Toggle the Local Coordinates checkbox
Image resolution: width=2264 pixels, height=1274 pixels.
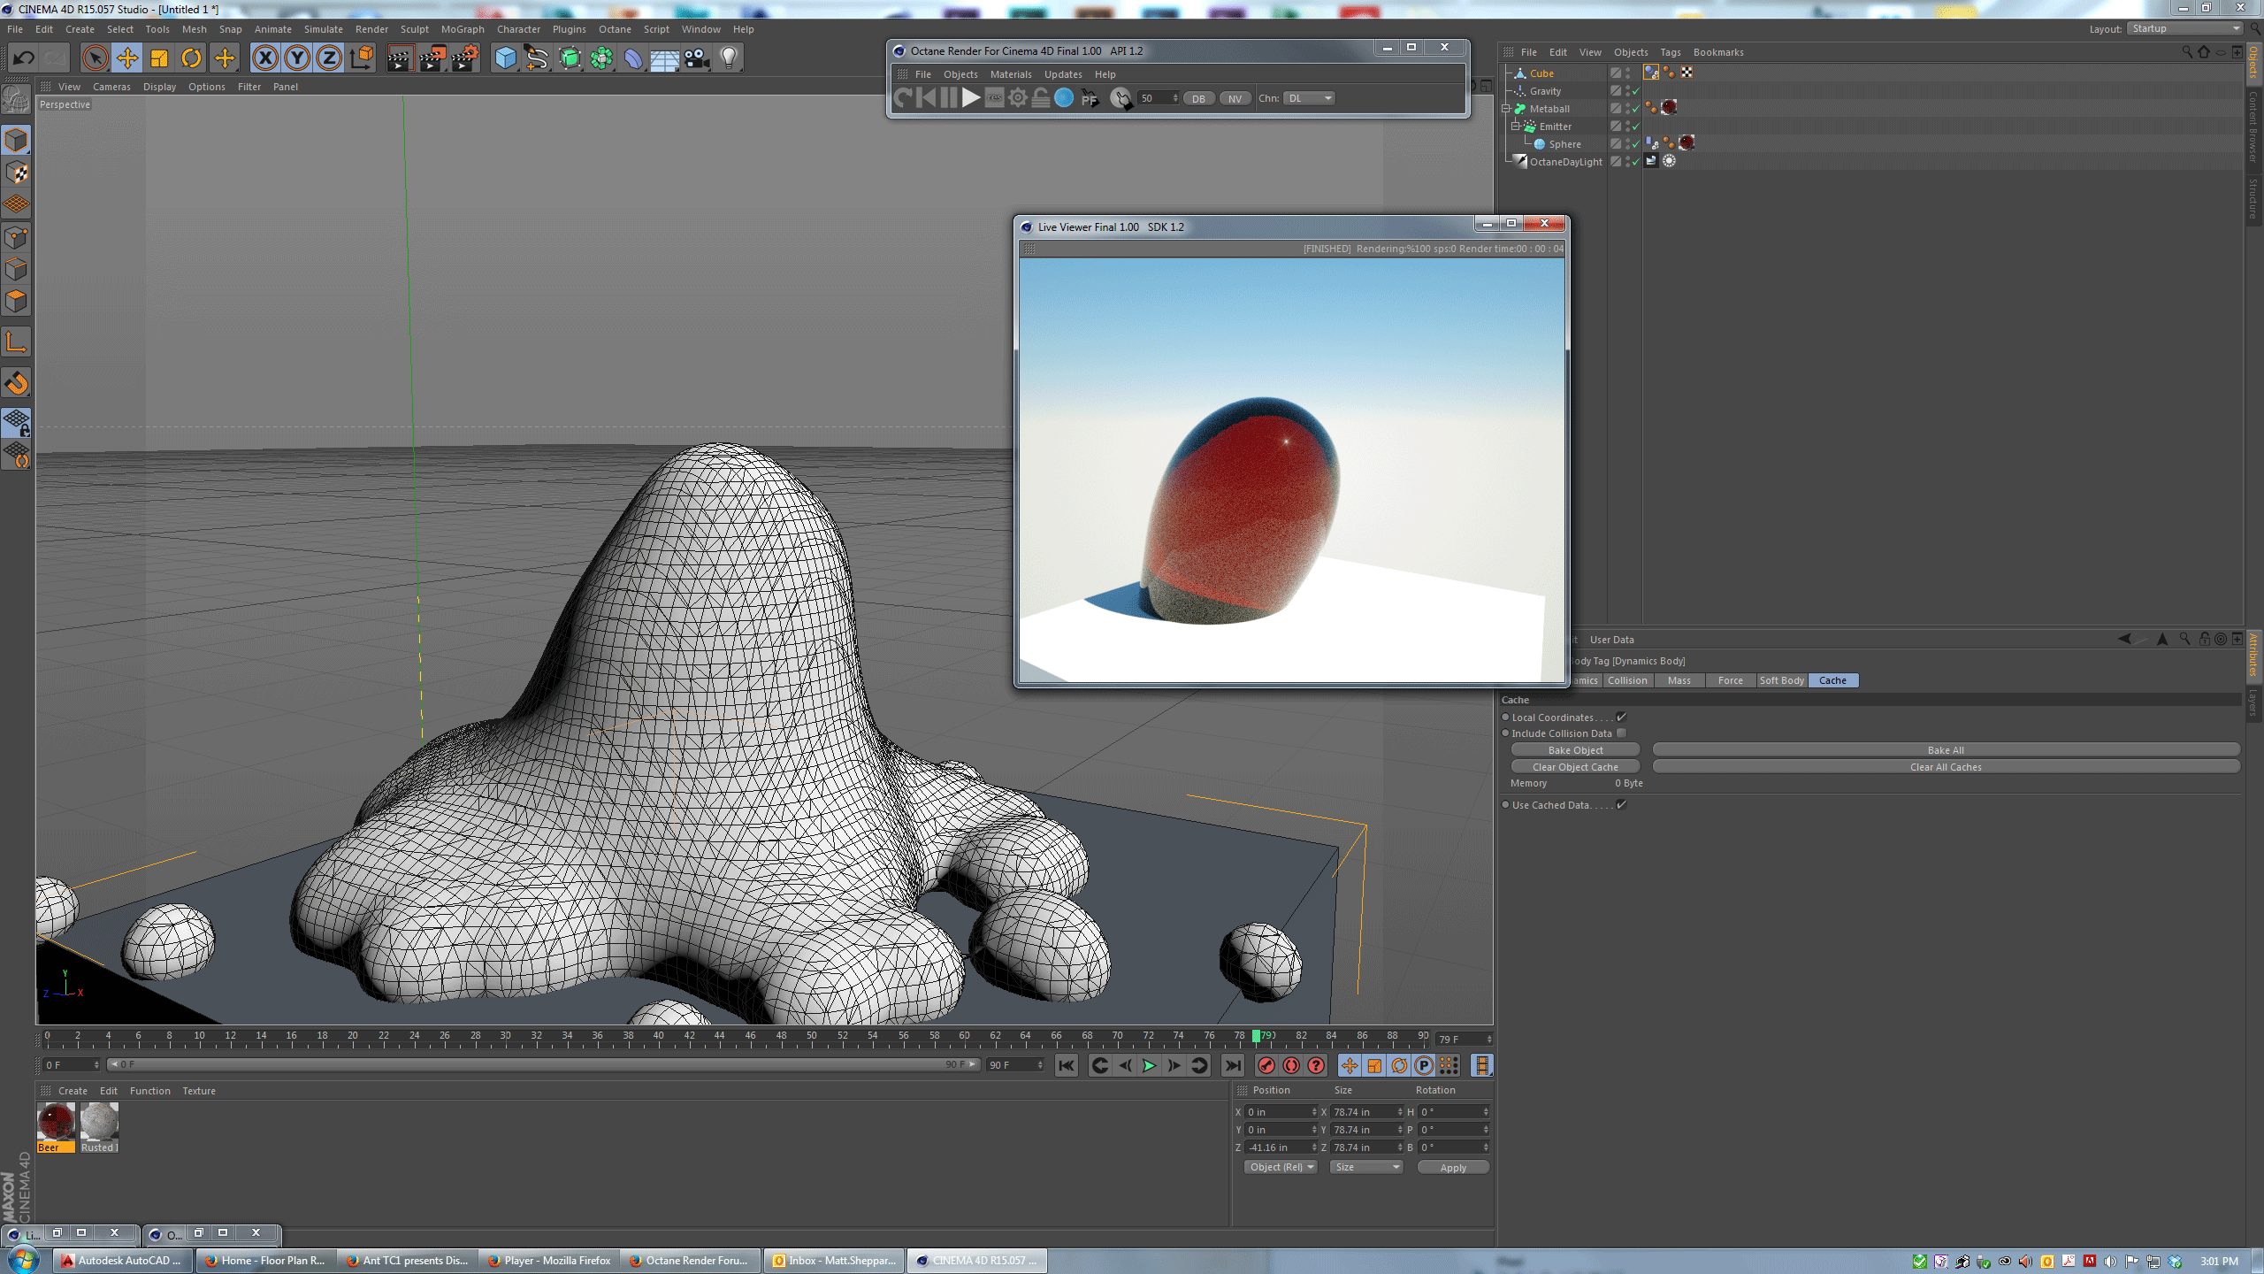(x=1621, y=718)
